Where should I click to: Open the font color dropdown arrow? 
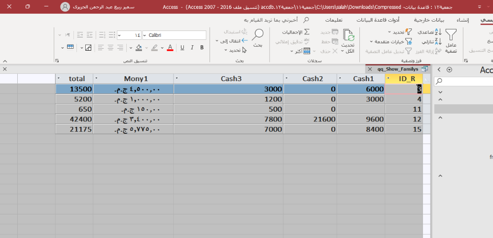[162, 48]
